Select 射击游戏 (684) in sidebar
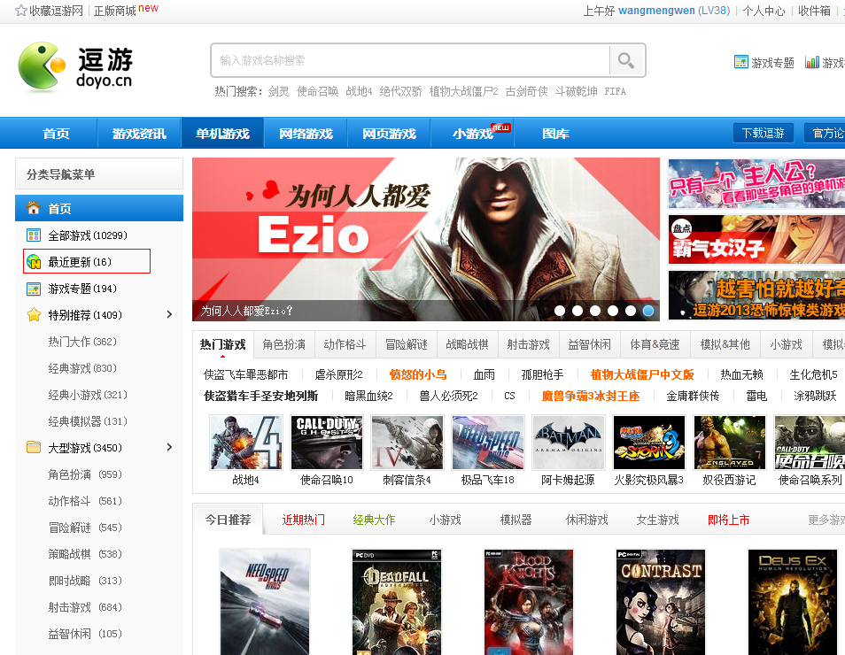Viewport: 845px width, 655px height. [x=85, y=607]
